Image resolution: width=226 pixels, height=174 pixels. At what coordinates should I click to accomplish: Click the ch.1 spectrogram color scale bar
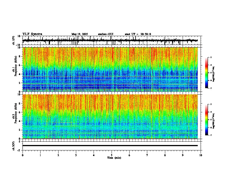pyautogui.click(x=207, y=73)
